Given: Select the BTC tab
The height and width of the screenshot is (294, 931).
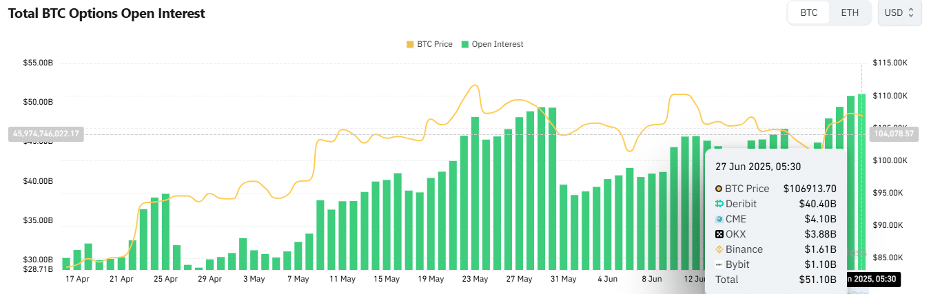Looking at the screenshot, I should point(809,13).
